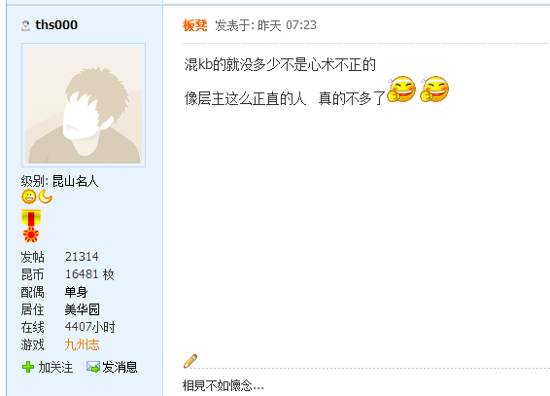Click the 21314 post count number

point(82,257)
